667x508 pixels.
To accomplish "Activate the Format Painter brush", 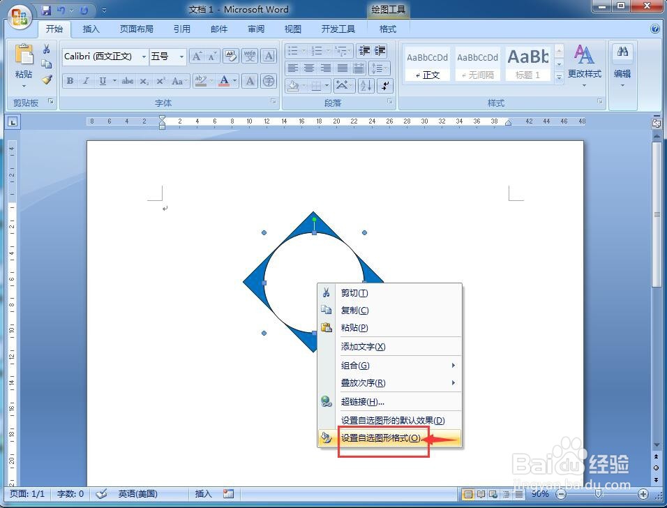I will 47,80.
